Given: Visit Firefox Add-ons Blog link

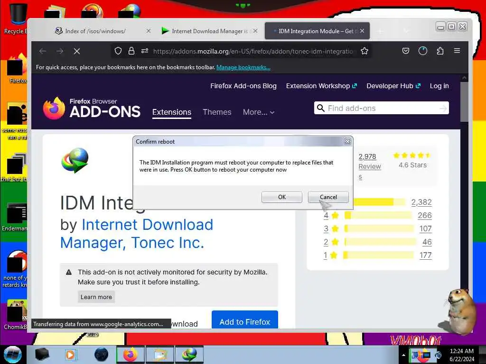Looking at the screenshot, I should click(x=243, y=86).
